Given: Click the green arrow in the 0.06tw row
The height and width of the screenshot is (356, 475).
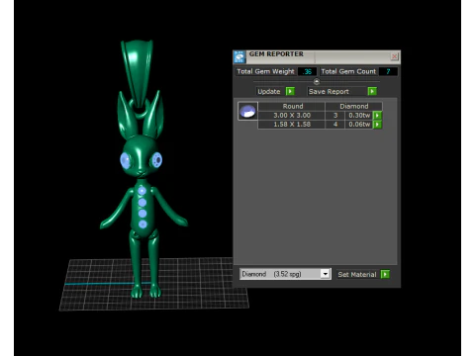Looking at the screenshot, I should click(377, 125).
